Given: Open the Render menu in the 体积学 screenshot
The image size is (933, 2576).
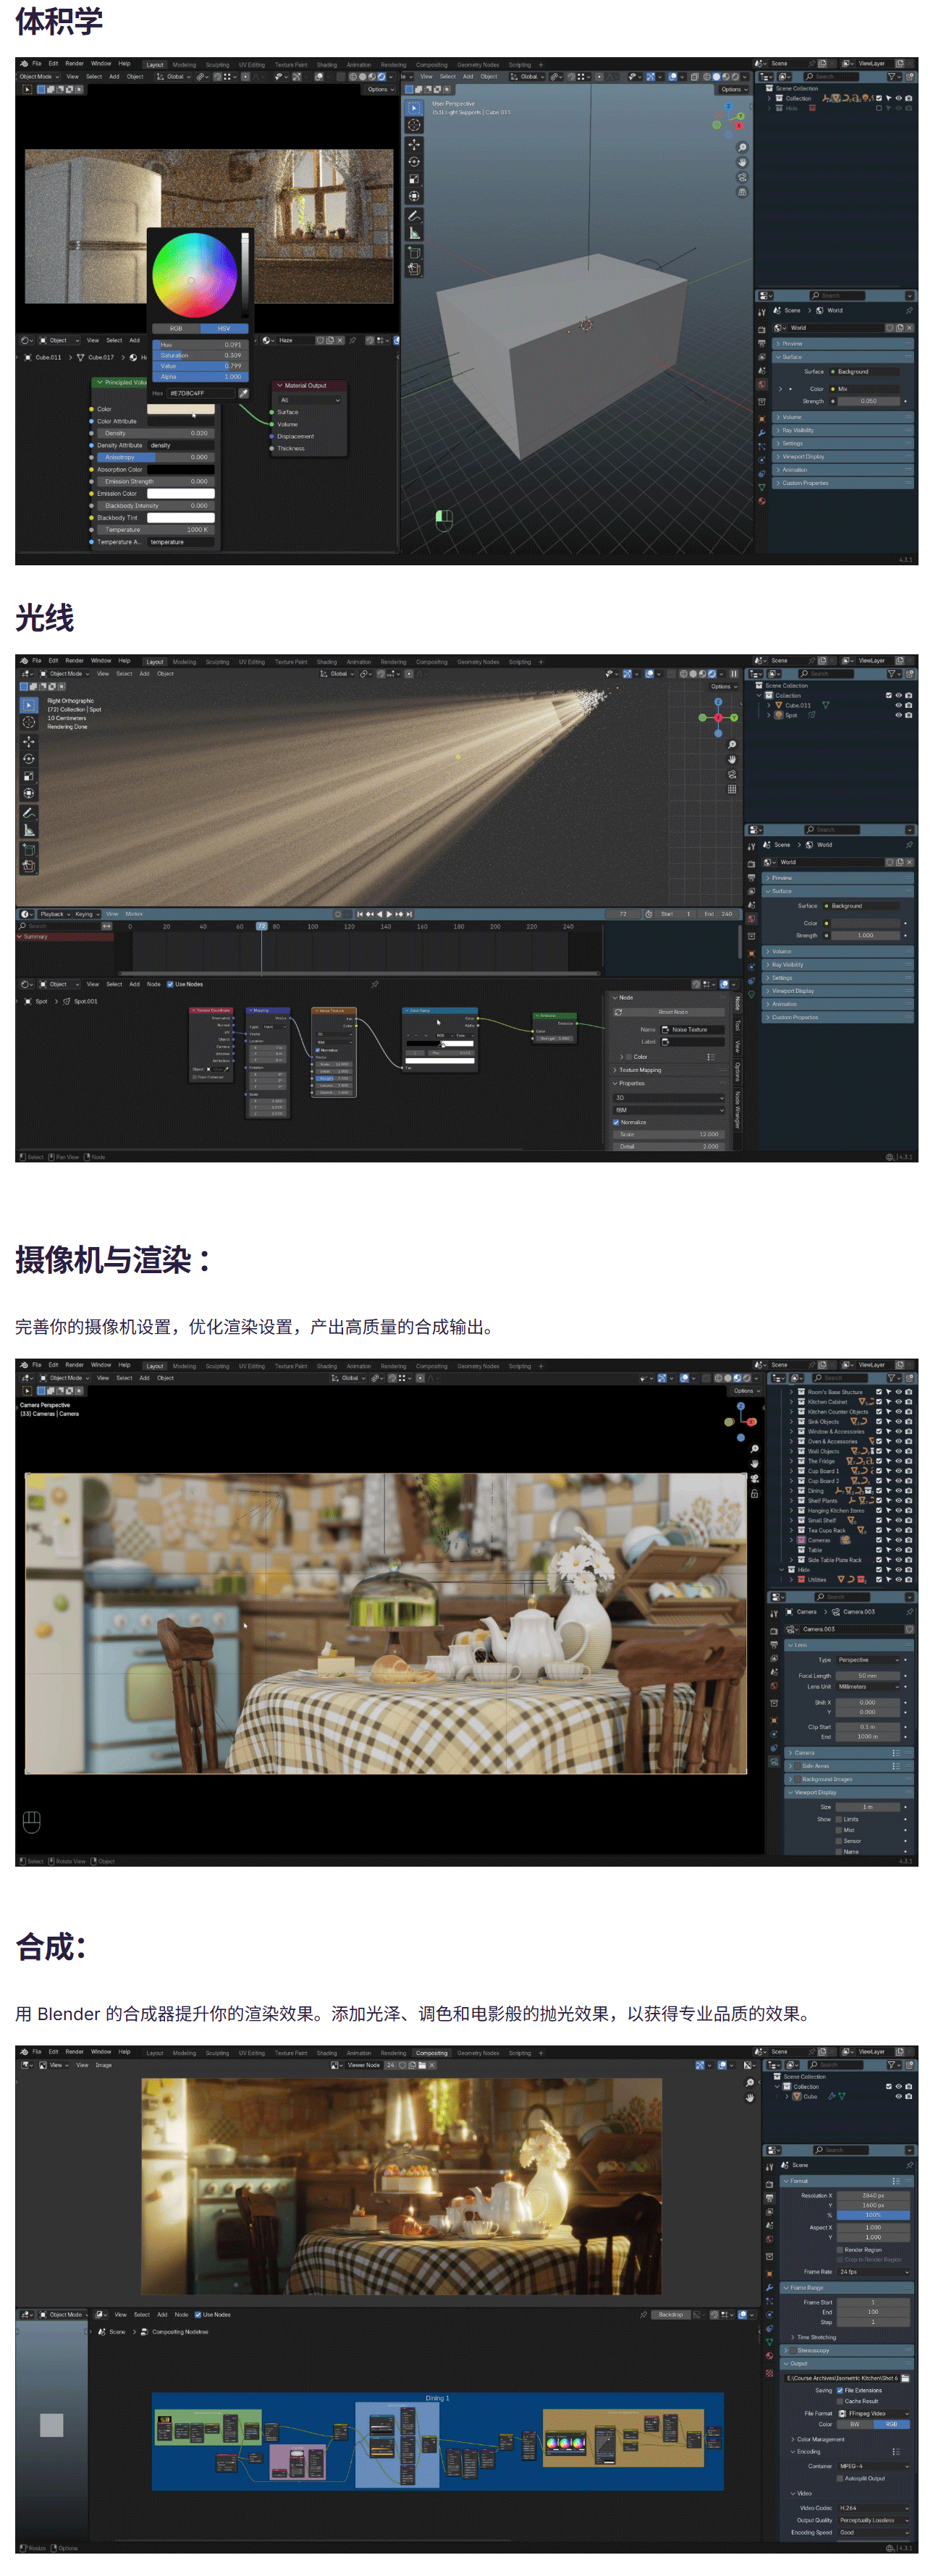Looking at the screenshot, I should coord(74,63).
